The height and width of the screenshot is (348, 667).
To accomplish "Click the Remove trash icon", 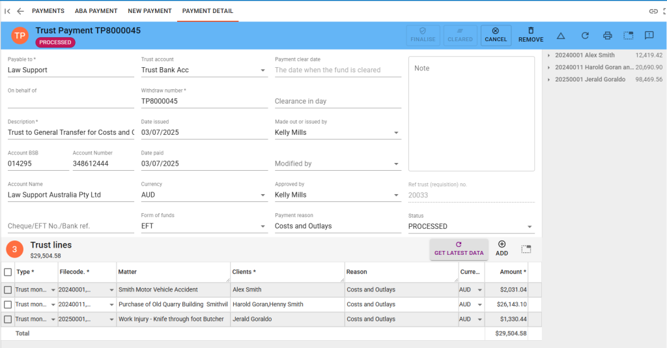I will [x=531, y=35].
